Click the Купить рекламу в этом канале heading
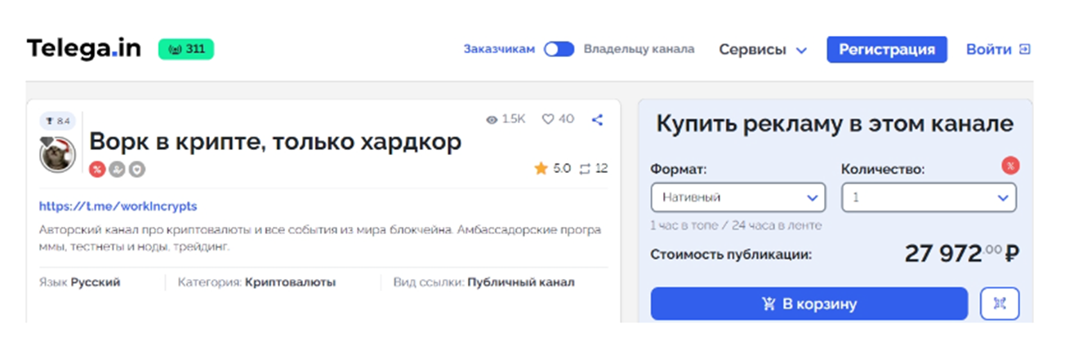 coord(835,124)
